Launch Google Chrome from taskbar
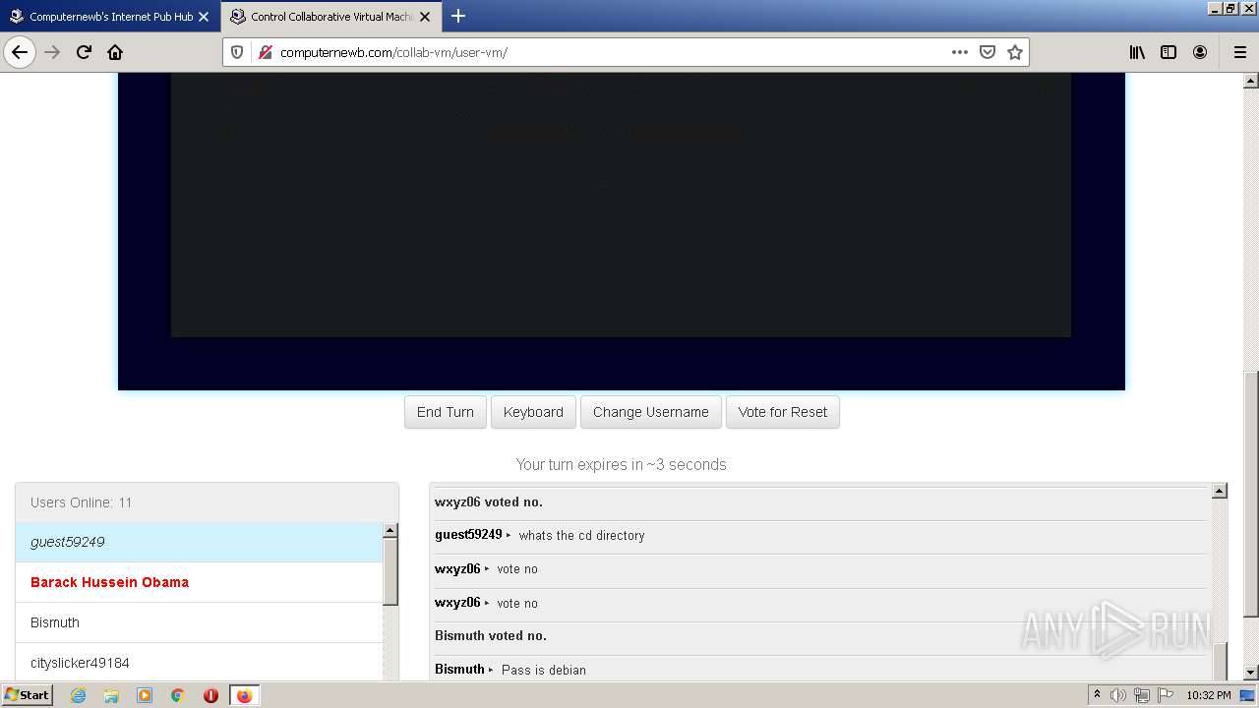 point(178,695)
